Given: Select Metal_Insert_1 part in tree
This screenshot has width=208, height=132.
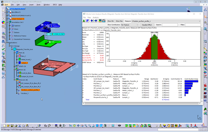Looking at the screenshot, I should (x=26, y=60).
